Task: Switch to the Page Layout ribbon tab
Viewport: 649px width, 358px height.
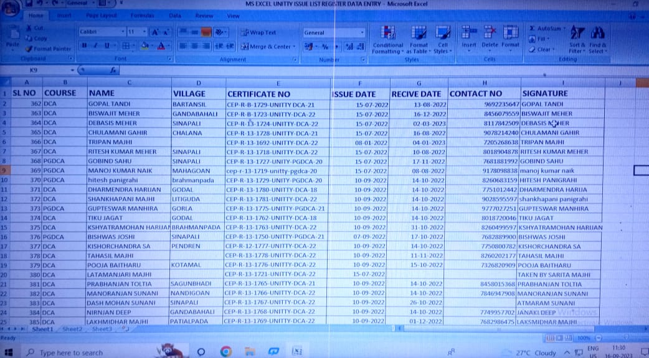Action: tap(101, 15)
